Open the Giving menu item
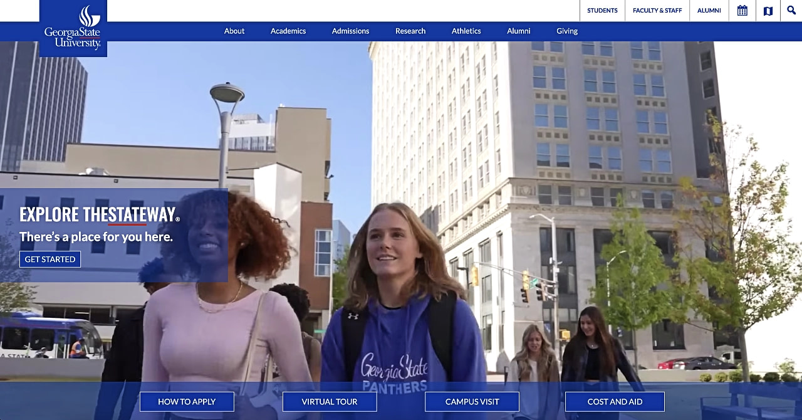The image size is (802, 420). 567,31
